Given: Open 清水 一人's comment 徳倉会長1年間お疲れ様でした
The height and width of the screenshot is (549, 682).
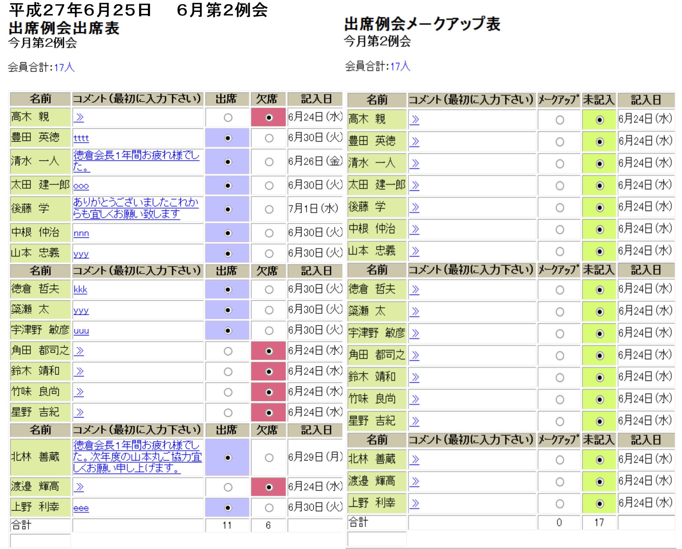Looking at the screenshot, I should [x=136, y=161].
